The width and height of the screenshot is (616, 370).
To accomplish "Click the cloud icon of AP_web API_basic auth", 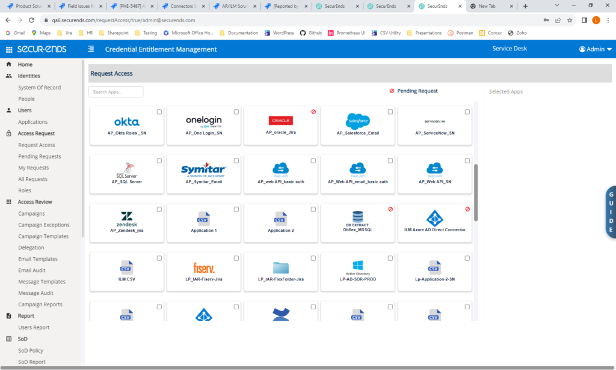I will coord(280,169).
